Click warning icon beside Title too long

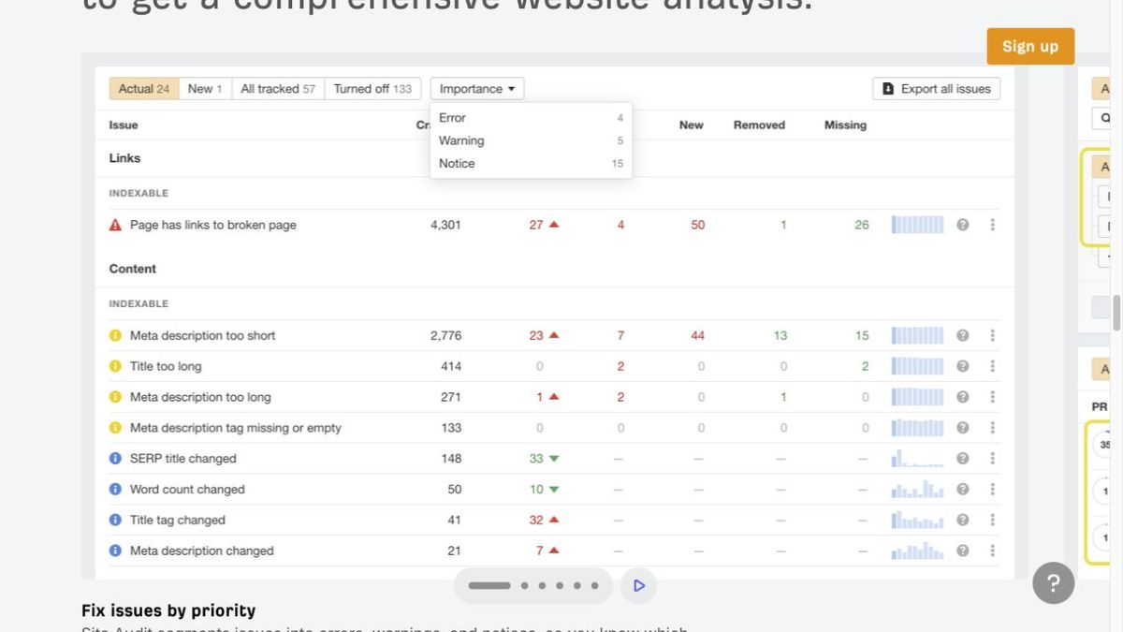point(116,366)
